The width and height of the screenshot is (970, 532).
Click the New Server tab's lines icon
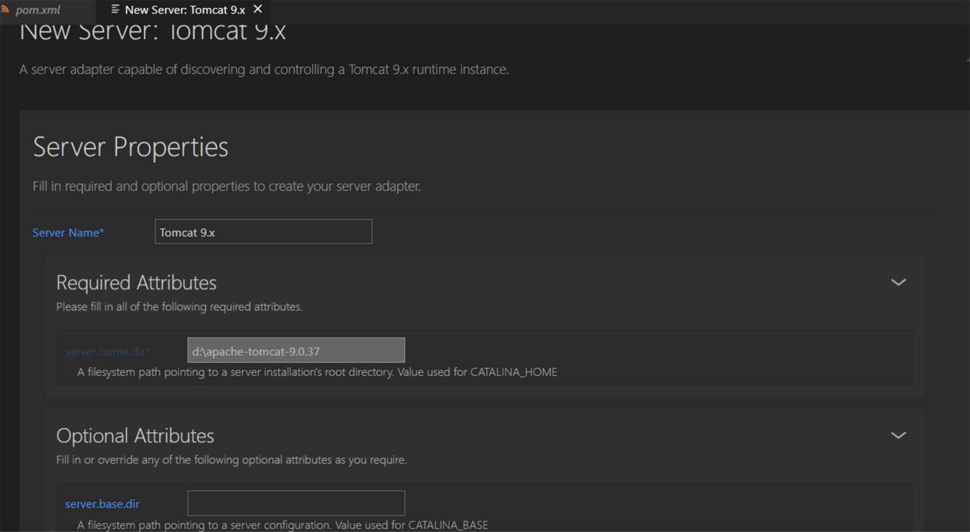click(115, 9)
